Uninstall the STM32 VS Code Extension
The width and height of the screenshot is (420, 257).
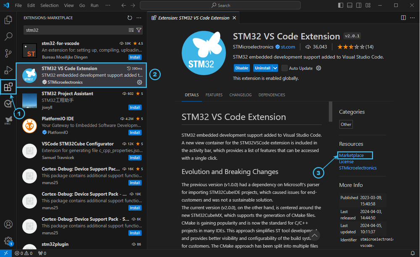[x=262, y=68]
